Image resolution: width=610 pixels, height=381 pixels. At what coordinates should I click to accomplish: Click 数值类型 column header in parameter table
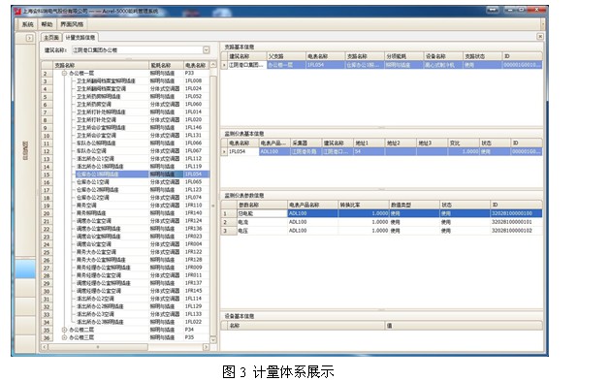pyautogui.click(x=414, y=205)
